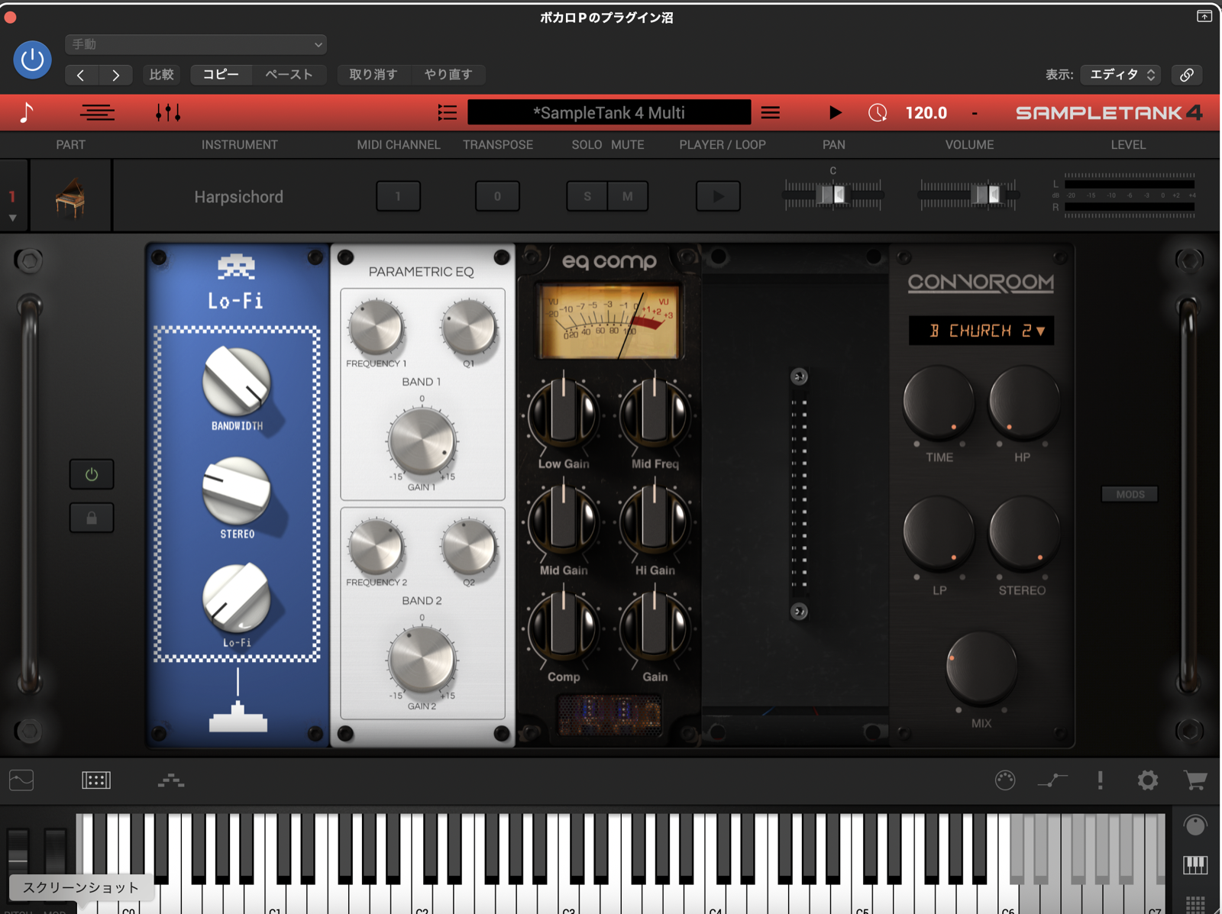Click the Lo-Fi Bandwidth knob
Screen dimensions: 1222x914
(237, 381)
